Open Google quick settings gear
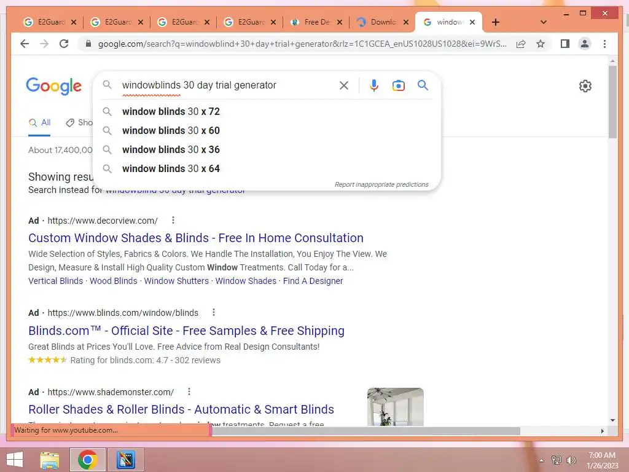Image resolution: width=629 pixels, height=472 pixels. [x=585, y=86]
